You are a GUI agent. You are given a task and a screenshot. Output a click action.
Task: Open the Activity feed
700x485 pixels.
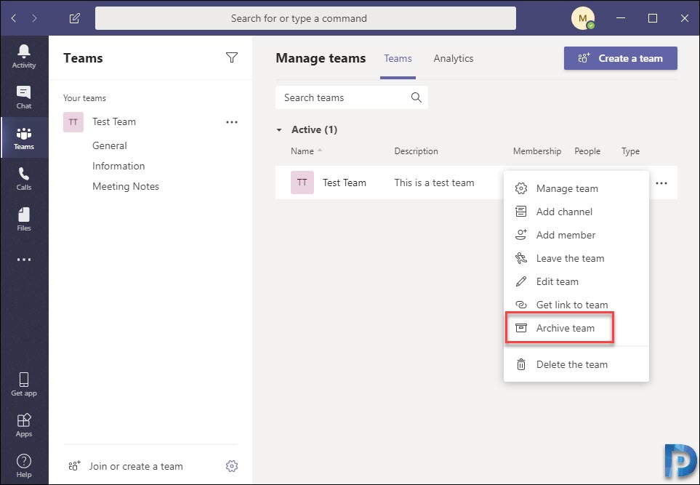click(x=24, y=56)
